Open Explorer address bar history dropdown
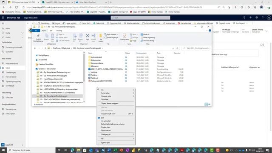The image size is (272, 153). point(173,48)
